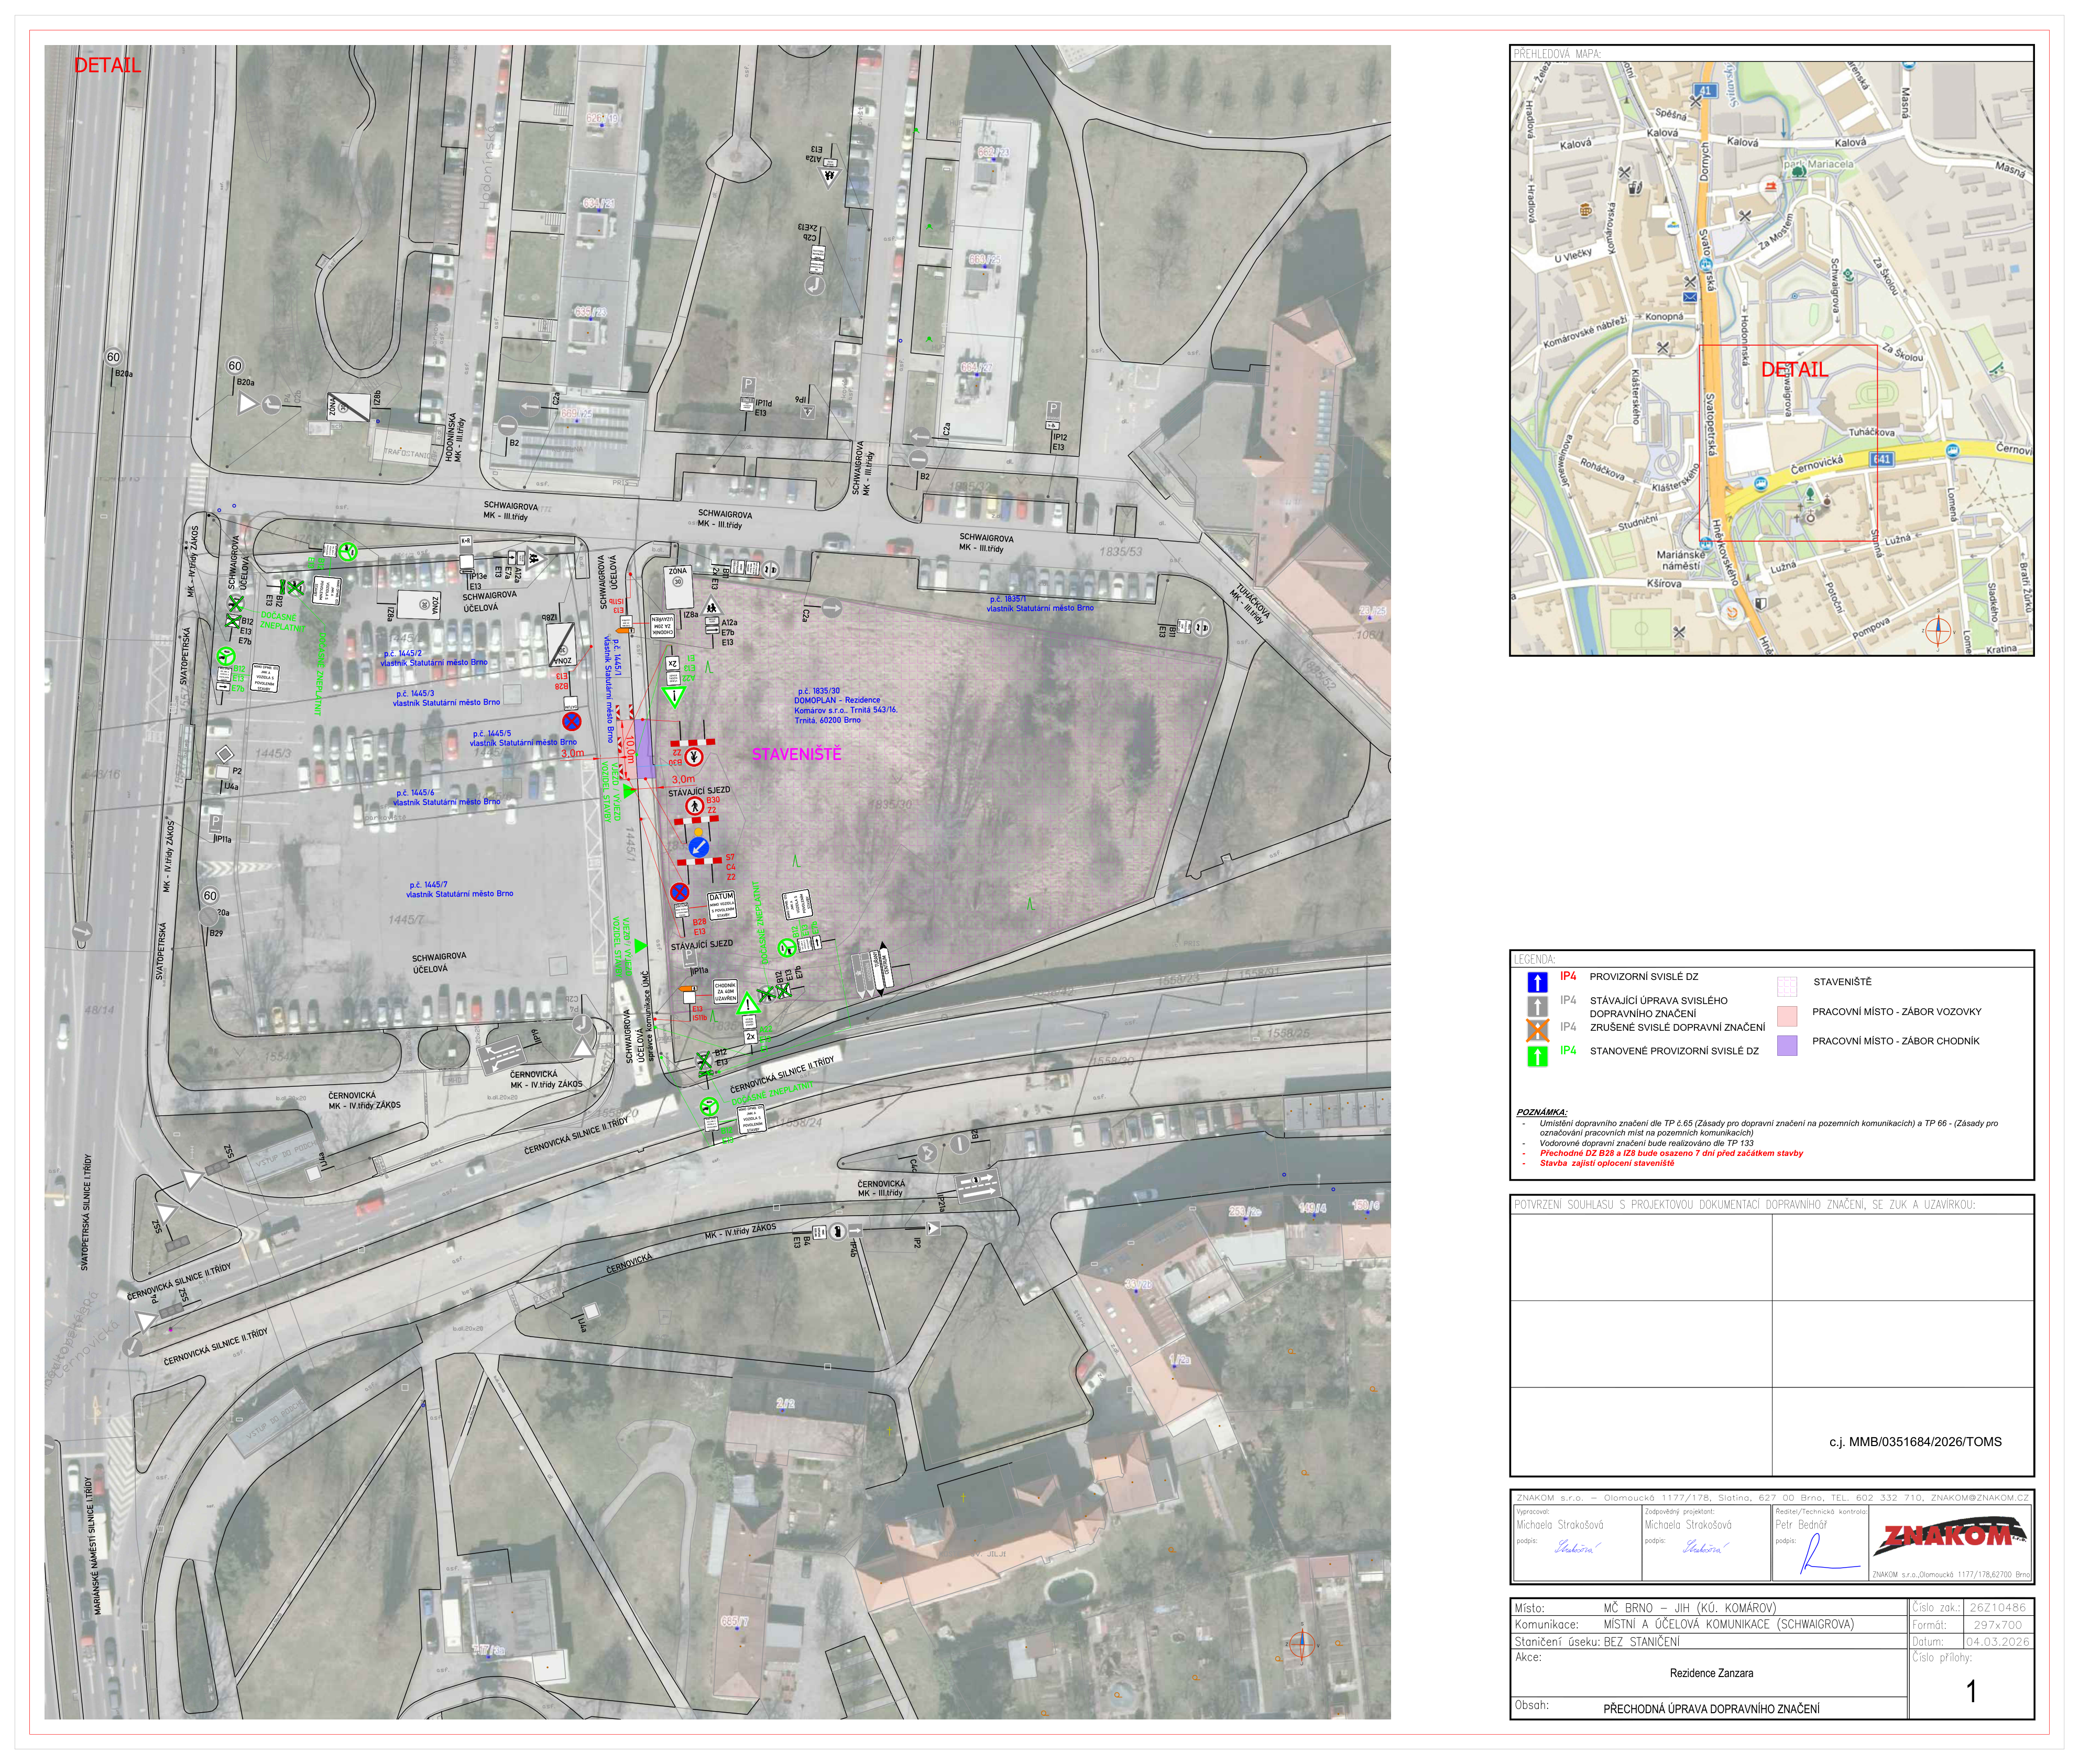
Task: Click the green arrow sign icon in legend
Action: (x=1537, y=1055)
